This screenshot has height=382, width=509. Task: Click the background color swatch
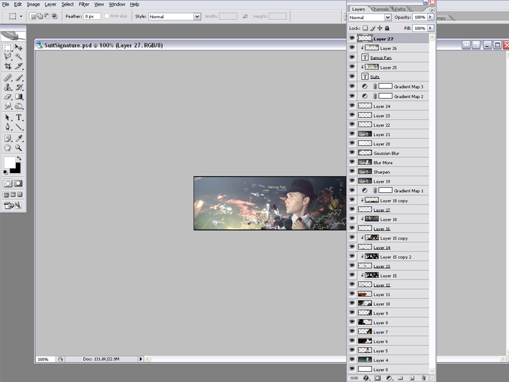17,169
